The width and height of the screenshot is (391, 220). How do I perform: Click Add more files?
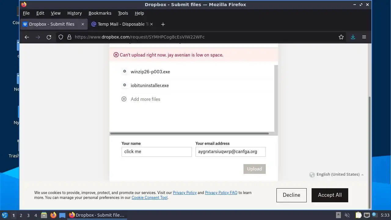pos(145,99)
